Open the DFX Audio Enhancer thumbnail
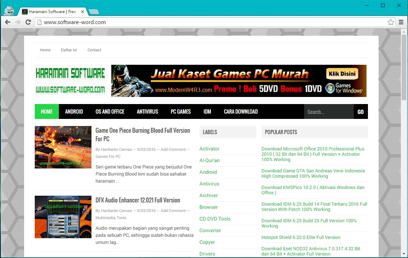Viewport: 408px width, 258px height. [x=63, y=217]
